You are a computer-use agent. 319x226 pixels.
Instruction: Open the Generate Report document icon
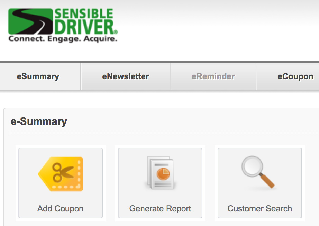click(x=160, y=172)
